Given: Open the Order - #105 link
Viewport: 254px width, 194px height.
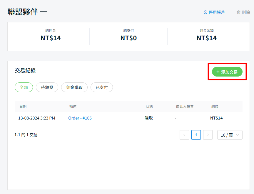Looking at the screenshot, I should 80,118.
